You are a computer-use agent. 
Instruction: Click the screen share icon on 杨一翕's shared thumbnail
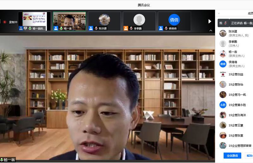point(25,28)
